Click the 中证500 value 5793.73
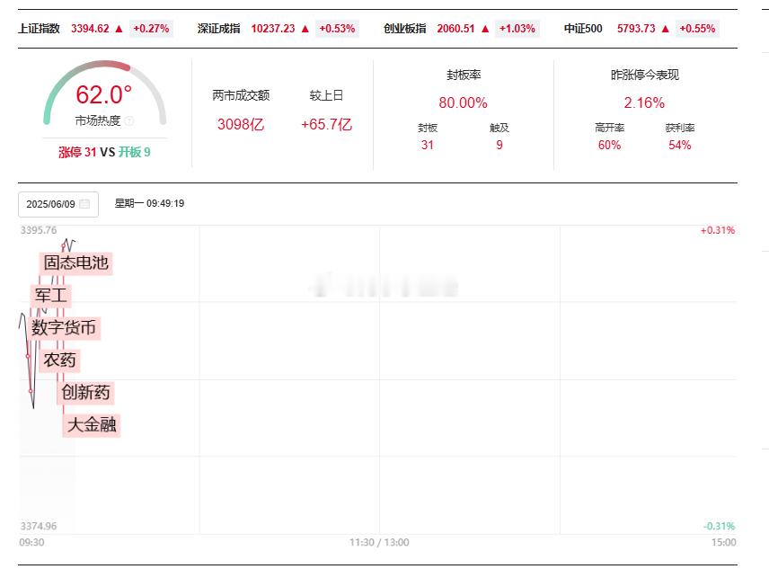This screenshot has height=569, width=769. (636, 29)
